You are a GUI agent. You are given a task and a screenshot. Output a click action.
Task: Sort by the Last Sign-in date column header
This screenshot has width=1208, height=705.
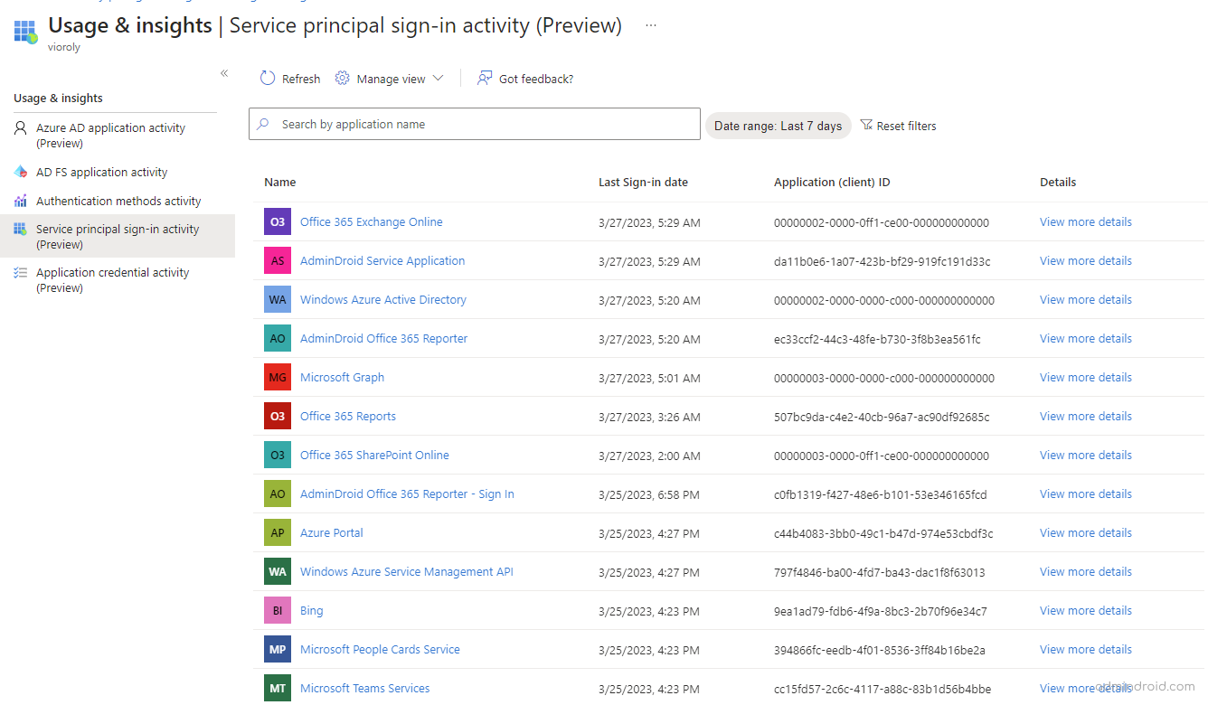point(643,182)
